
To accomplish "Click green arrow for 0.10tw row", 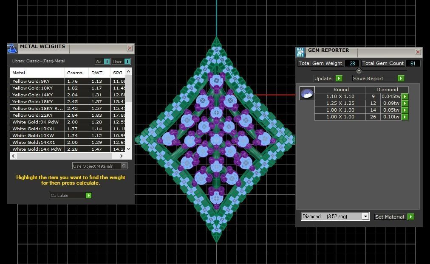I will [405, 117].
